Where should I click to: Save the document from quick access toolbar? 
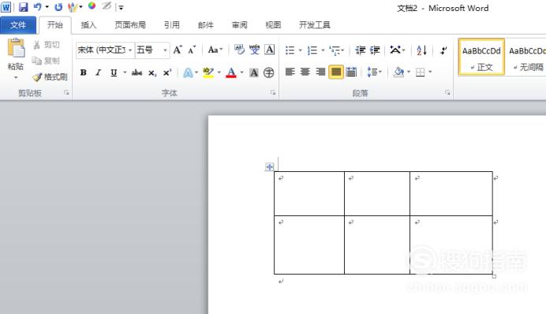click(23, 7)
